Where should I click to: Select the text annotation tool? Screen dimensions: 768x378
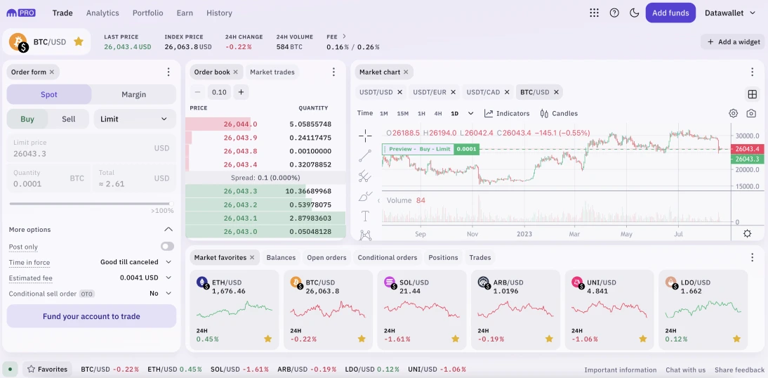point(365,216)
